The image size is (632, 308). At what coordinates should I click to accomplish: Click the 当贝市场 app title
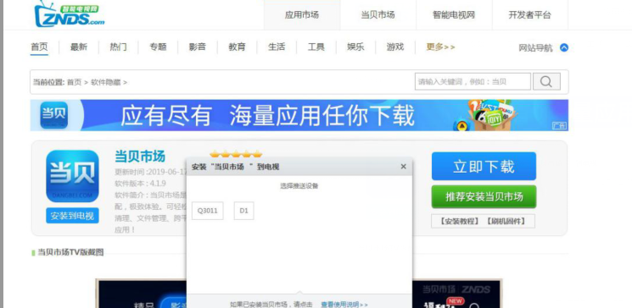[x=140, y=156]
